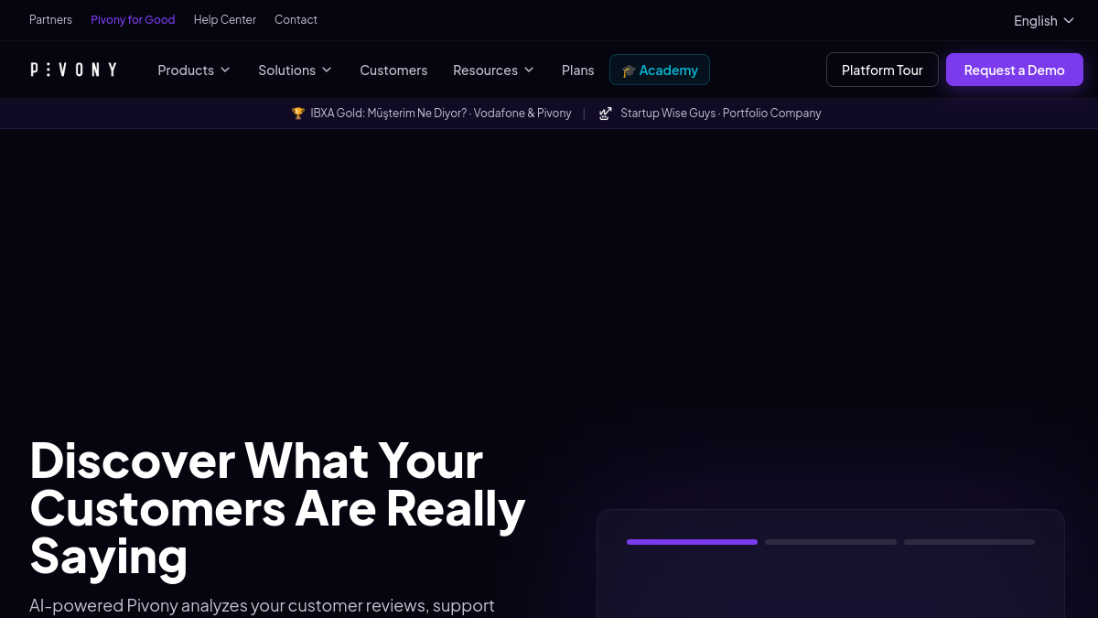Visit Pivony for Good link
The image size is (1098, 618).
[133, 19]
